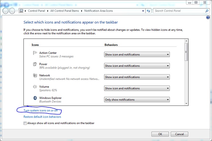Click the search magnifier icon

[x=207, y=11]
